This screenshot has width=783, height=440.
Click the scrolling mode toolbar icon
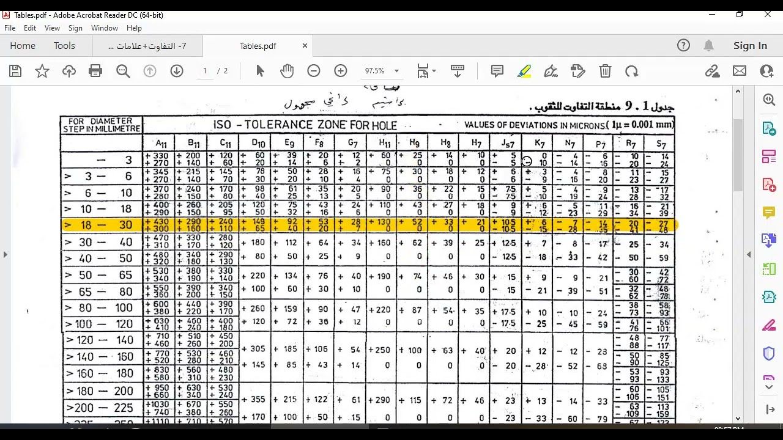(458, 71)
